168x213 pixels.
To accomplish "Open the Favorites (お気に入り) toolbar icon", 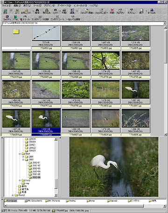I will pos(26,11).
